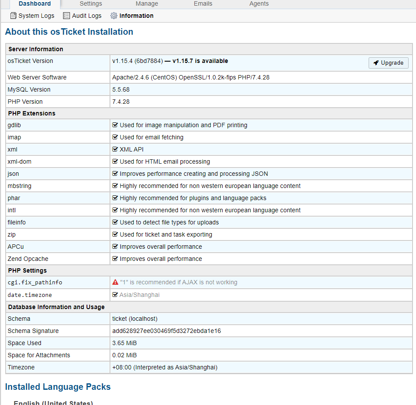The image size is (416, 405).
Task: Click the check icon in the intl row
Action: click(115, 211)
